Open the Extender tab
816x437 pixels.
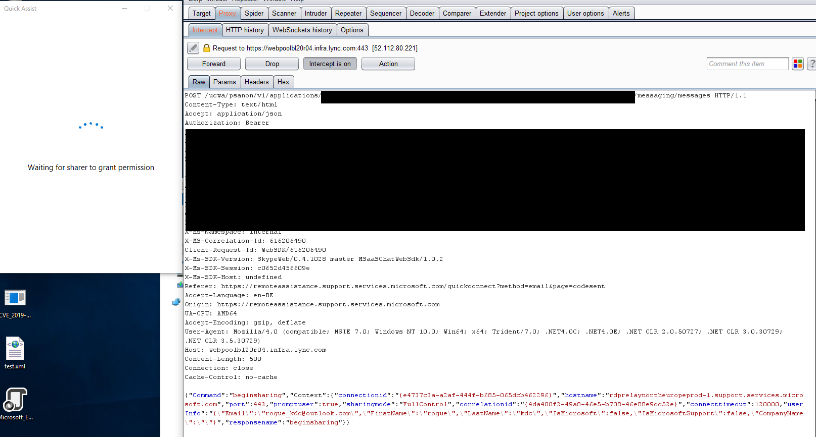(493, 13)
